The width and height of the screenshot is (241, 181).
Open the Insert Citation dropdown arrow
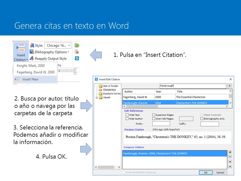27,60
